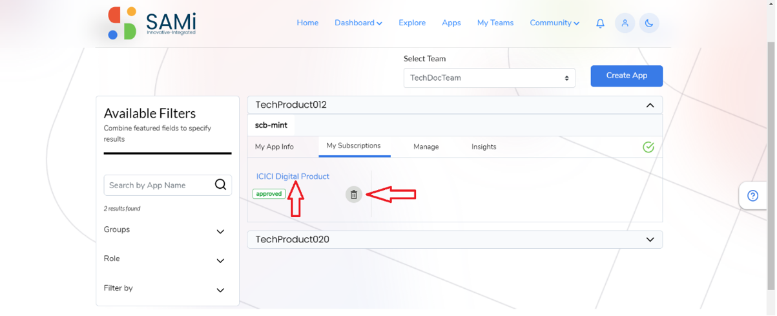
Task: Open the help question mark widget
Action: 752,196
